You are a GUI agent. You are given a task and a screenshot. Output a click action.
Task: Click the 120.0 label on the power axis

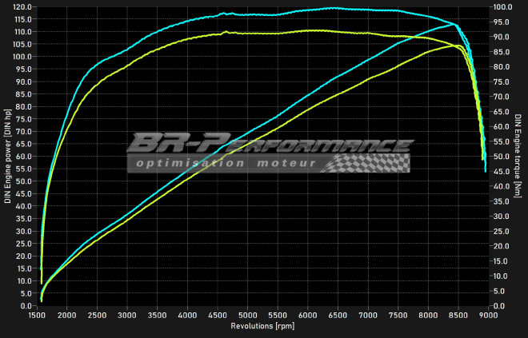23,7
